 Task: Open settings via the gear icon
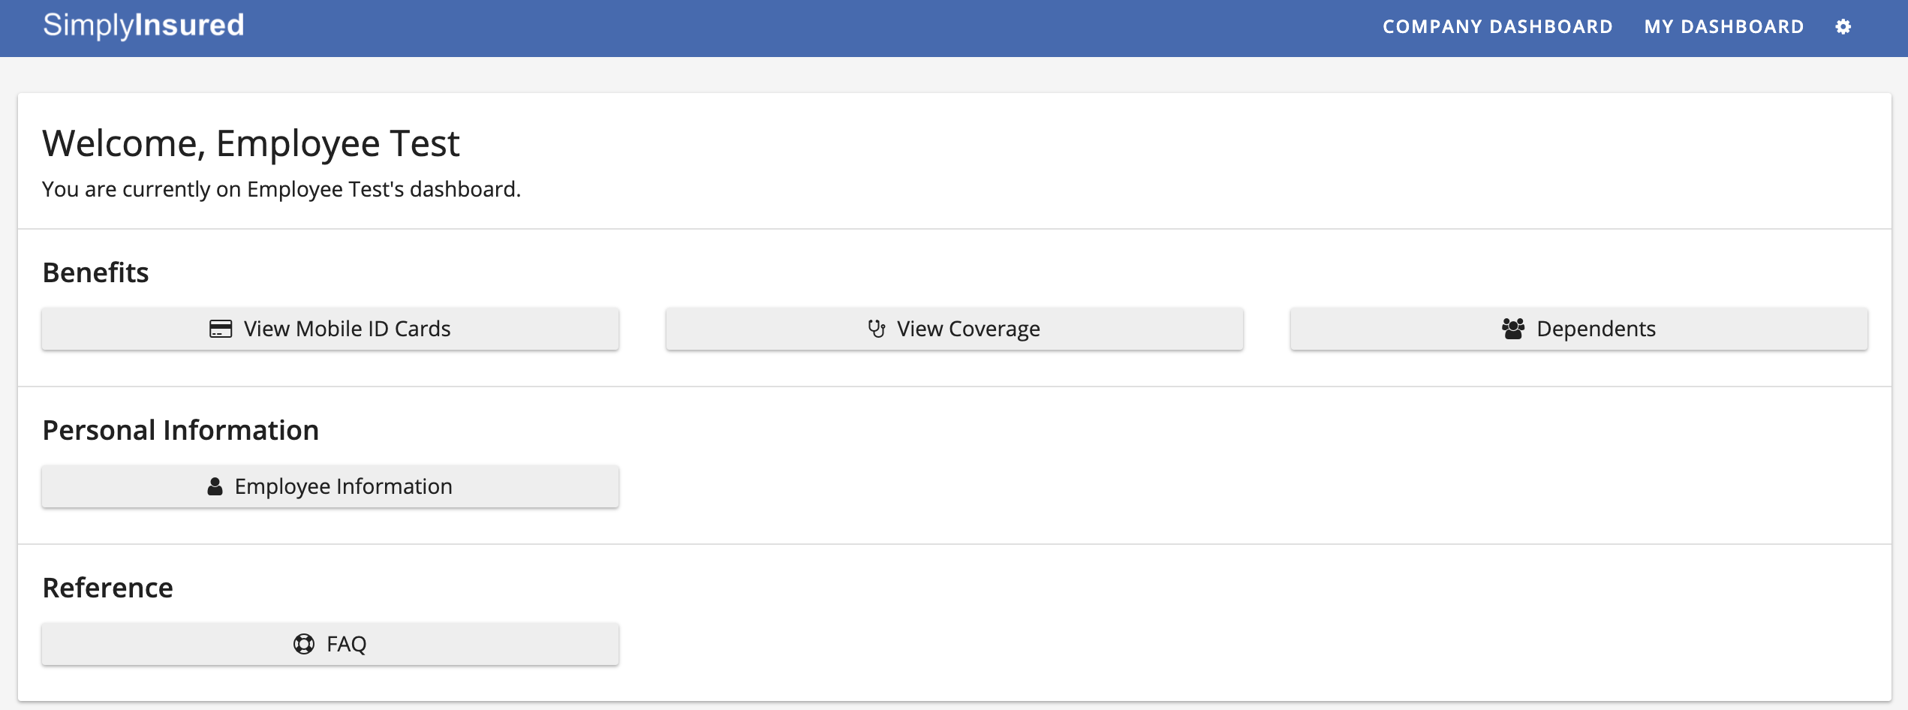[1843, 27]
